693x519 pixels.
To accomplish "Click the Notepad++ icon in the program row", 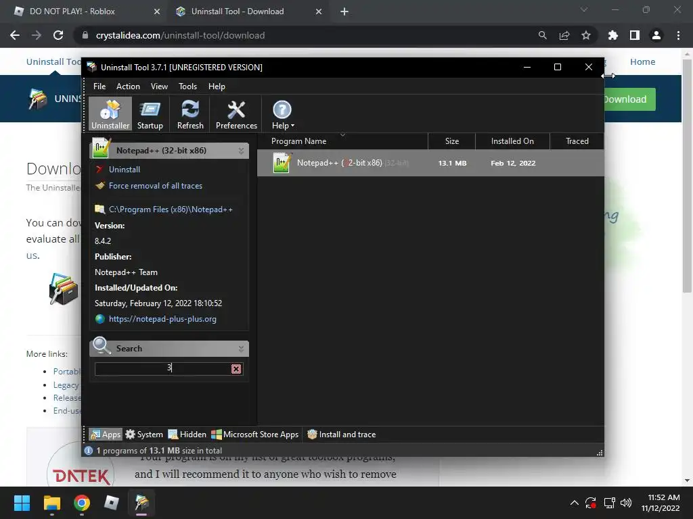I will click(x=282, y=163).
